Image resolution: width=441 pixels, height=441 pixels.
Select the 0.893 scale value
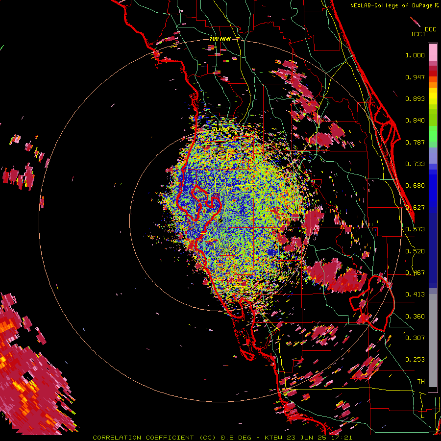(x=415, y=98)
